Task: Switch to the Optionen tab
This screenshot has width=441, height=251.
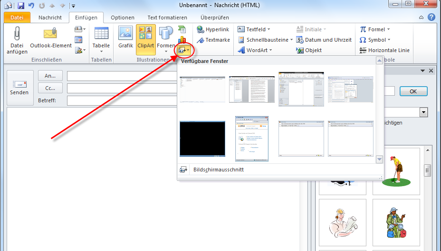Action: click(123, 18)
